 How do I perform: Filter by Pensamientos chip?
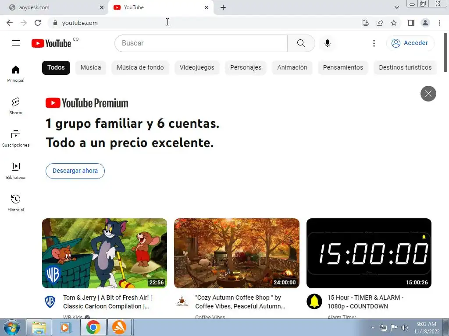pos(343,68)
